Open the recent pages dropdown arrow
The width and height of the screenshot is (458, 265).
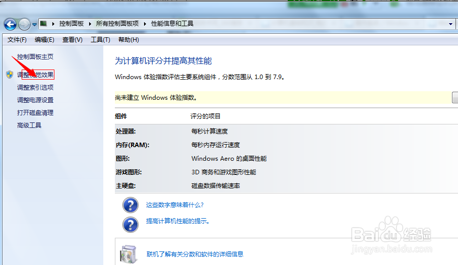pyautogui.click(x=34, y=25)
